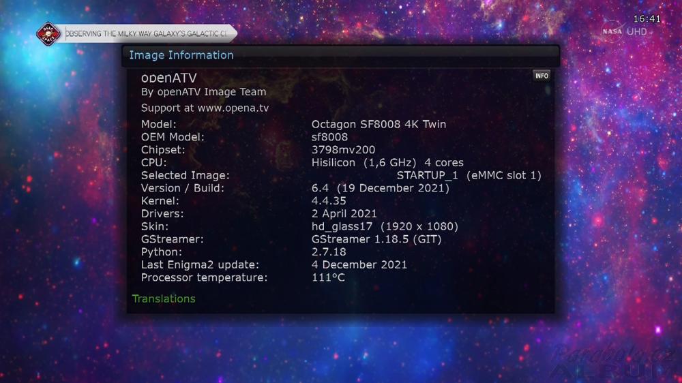Click the '111°C' temperature value
Viewport: 682px width, 383px height.
[x=329, y=277]
